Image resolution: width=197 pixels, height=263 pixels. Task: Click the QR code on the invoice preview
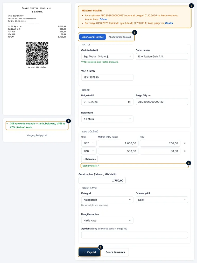37,53
